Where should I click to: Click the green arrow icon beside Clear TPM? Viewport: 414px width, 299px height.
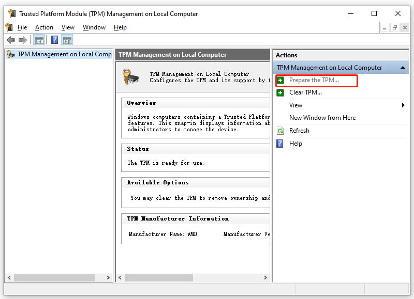pos(280,93)
